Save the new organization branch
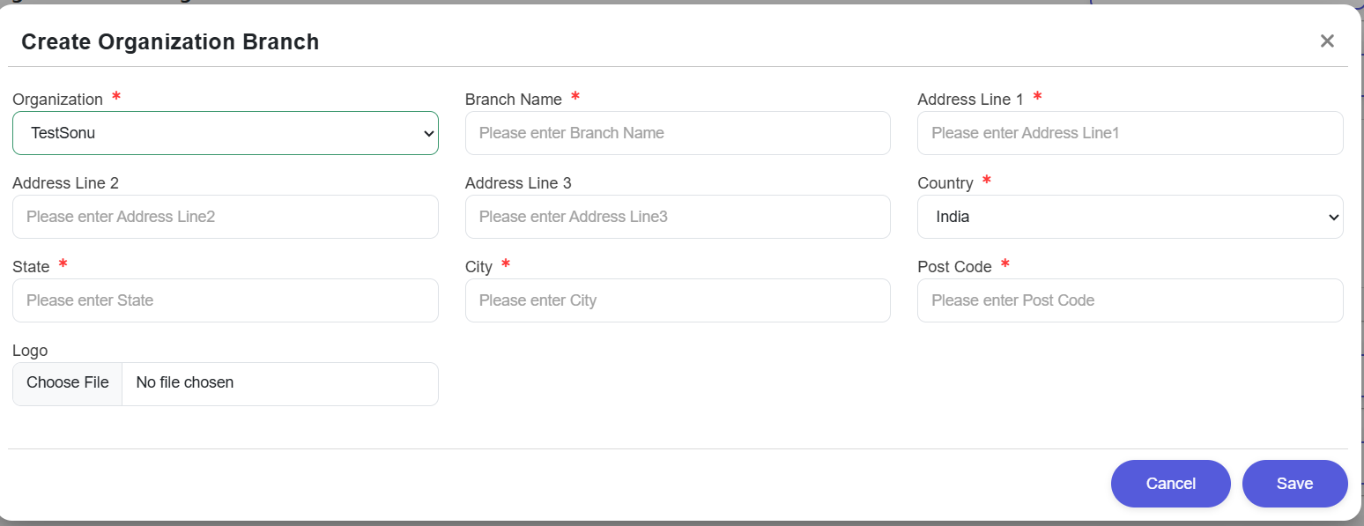Image resolution: width=1364 pixels, height=526 pixels. pos(1294,484)
